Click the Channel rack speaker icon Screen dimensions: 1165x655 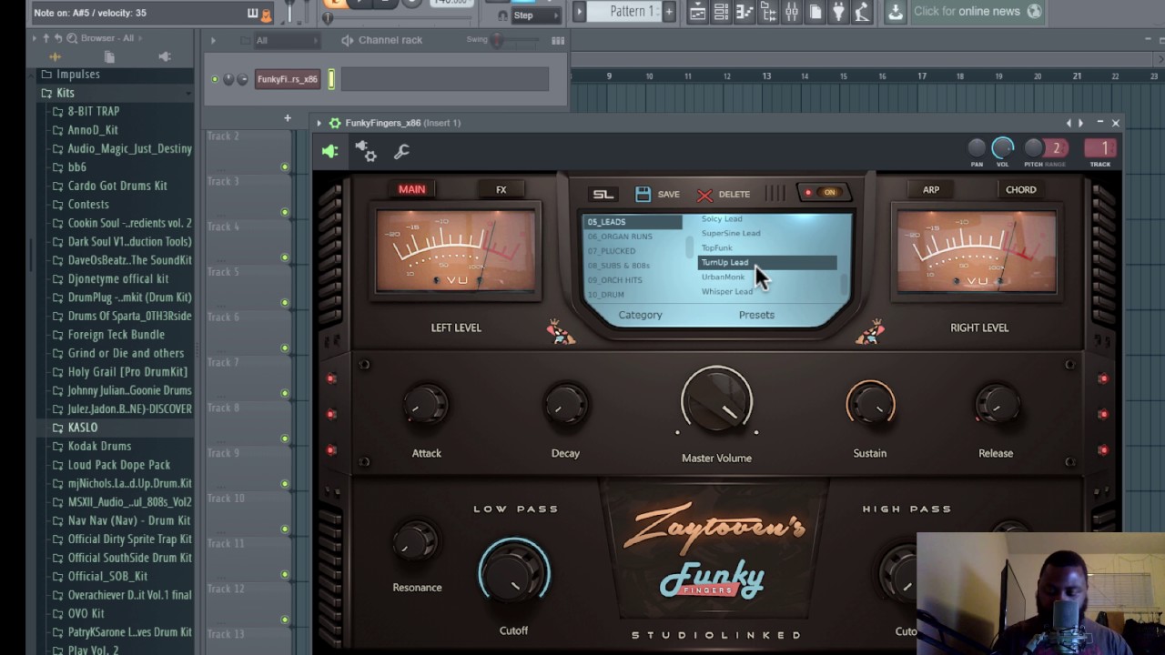[348, 40]
